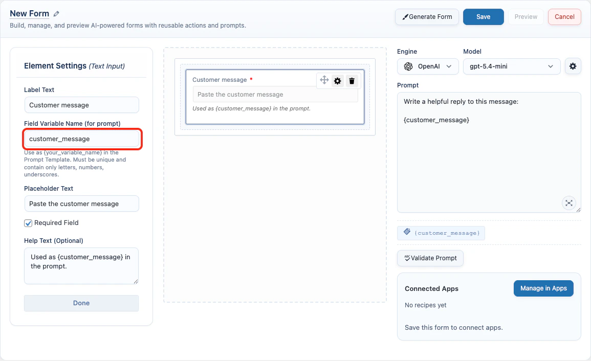Open model settings using the gear icon
Image resolution: width=591 pixels, height=361 pixels.
click(573, 66)
